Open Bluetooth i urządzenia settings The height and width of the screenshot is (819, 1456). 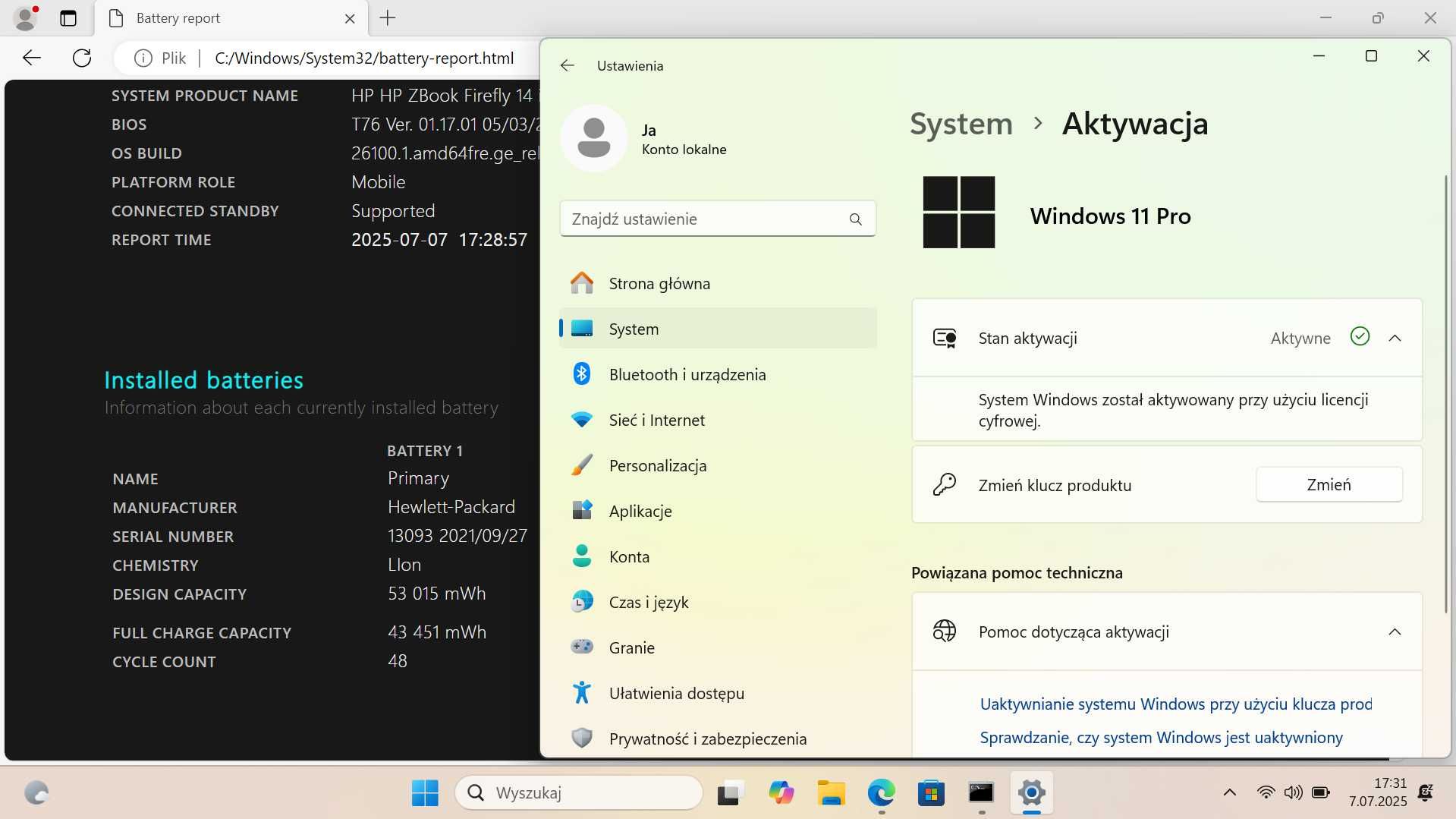pos(718,374)
